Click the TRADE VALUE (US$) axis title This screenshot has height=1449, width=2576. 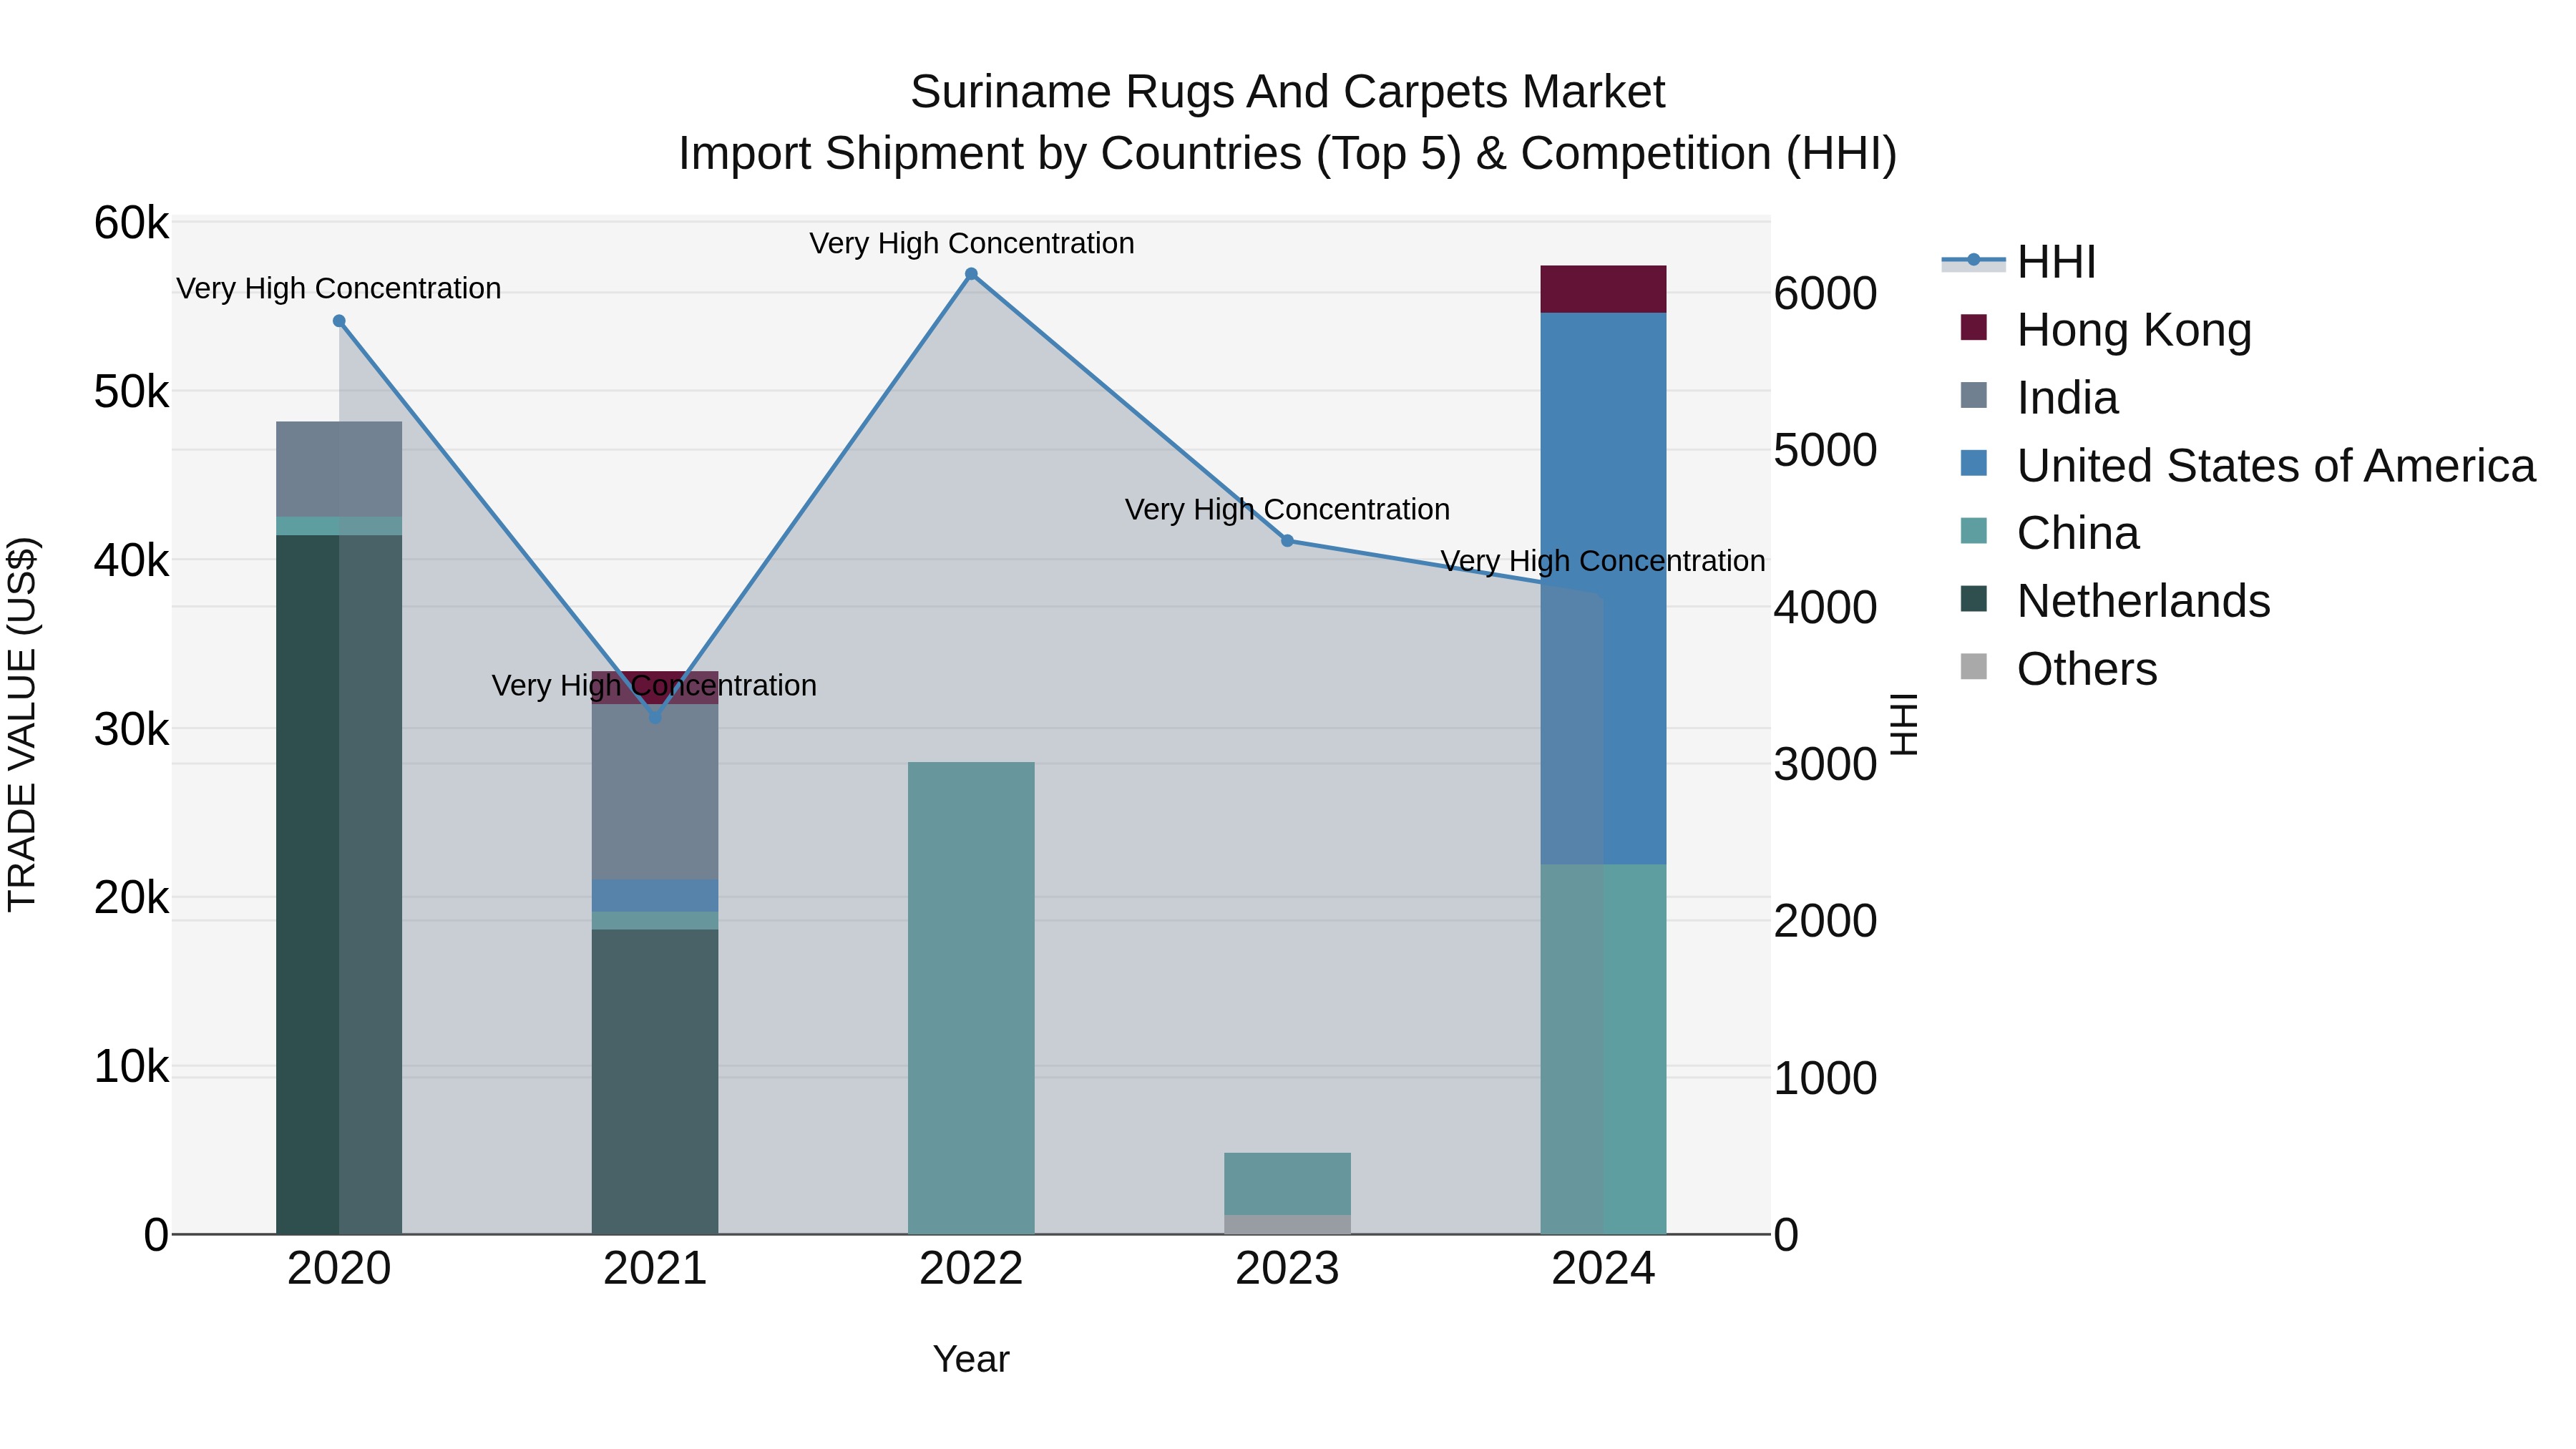[x=22, y=724]
